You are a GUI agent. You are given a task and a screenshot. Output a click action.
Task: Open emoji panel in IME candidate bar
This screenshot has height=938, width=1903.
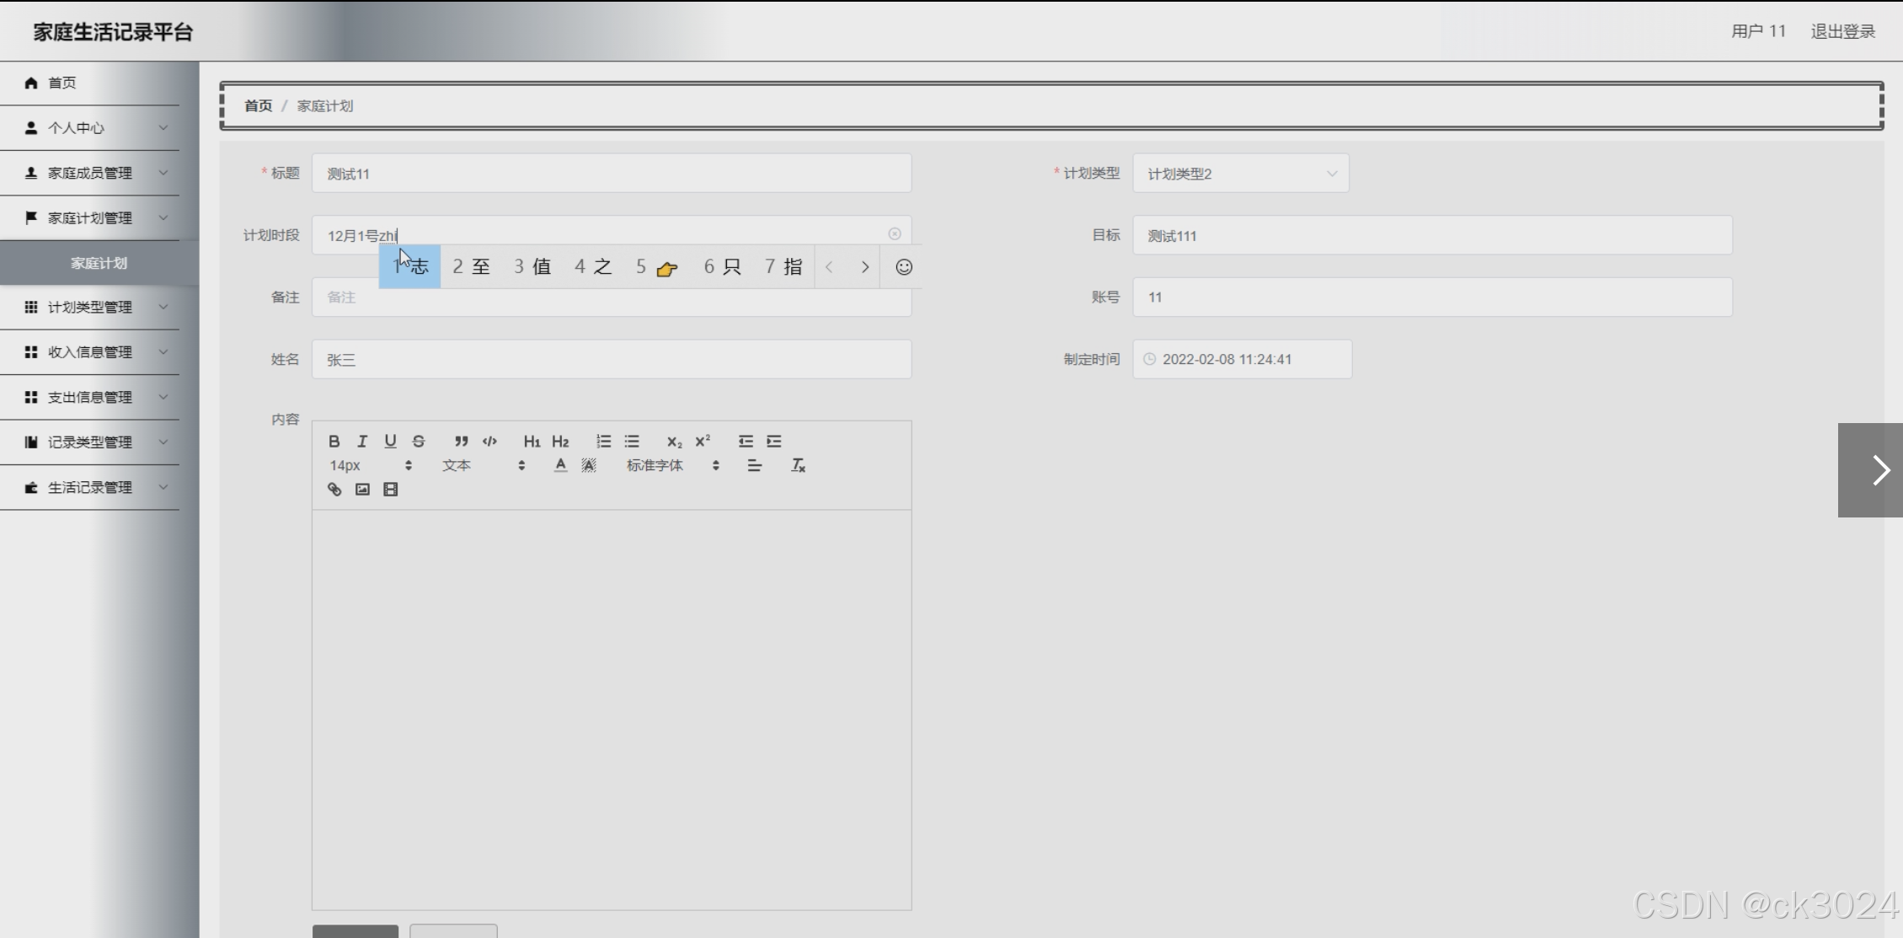click(x=904, y=267)
